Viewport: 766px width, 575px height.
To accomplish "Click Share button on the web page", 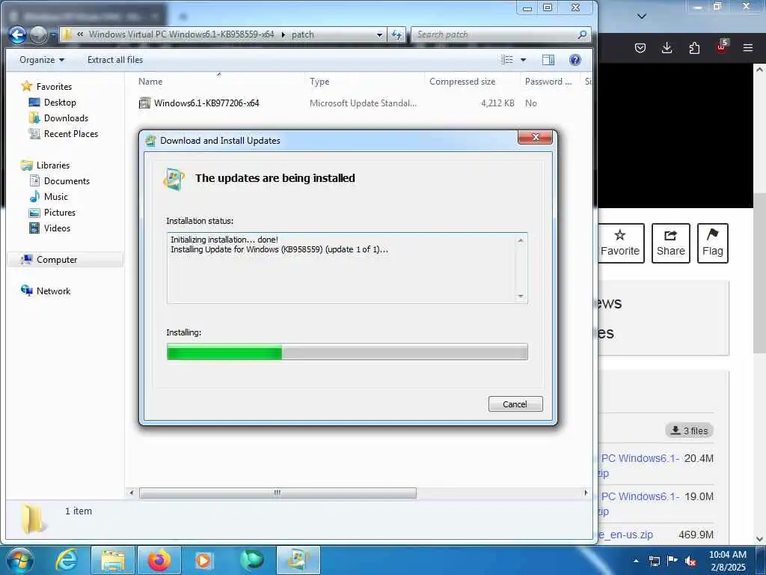I will pyautogui.click(x=671, y=243).
